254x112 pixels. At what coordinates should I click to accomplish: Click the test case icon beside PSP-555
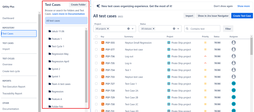(103, 43)
